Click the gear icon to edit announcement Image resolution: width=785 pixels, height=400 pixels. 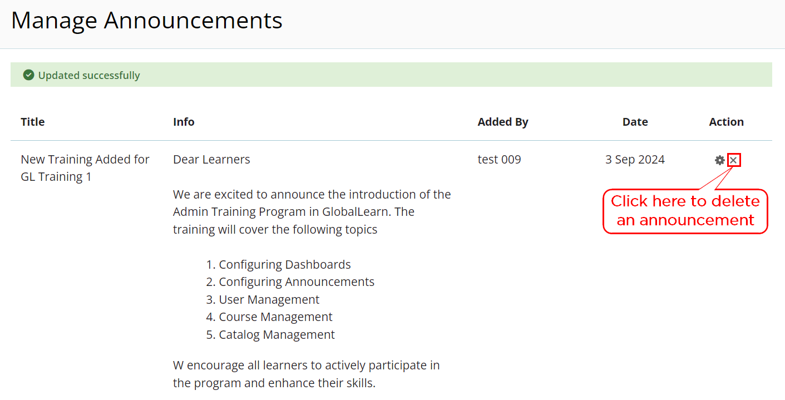click(720, 160)
